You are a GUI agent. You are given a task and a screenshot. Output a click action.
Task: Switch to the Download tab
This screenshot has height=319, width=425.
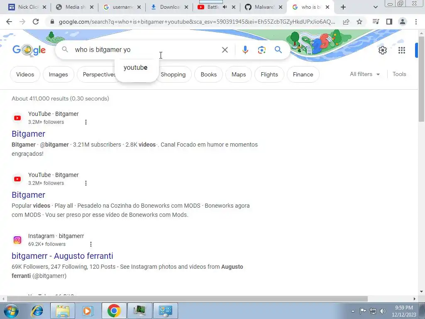click(x=169, y=7)
